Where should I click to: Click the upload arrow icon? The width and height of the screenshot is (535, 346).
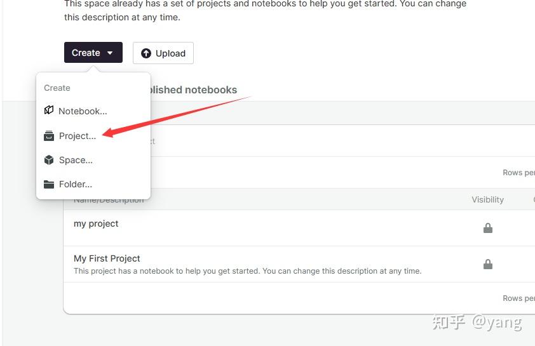[146, 53]
